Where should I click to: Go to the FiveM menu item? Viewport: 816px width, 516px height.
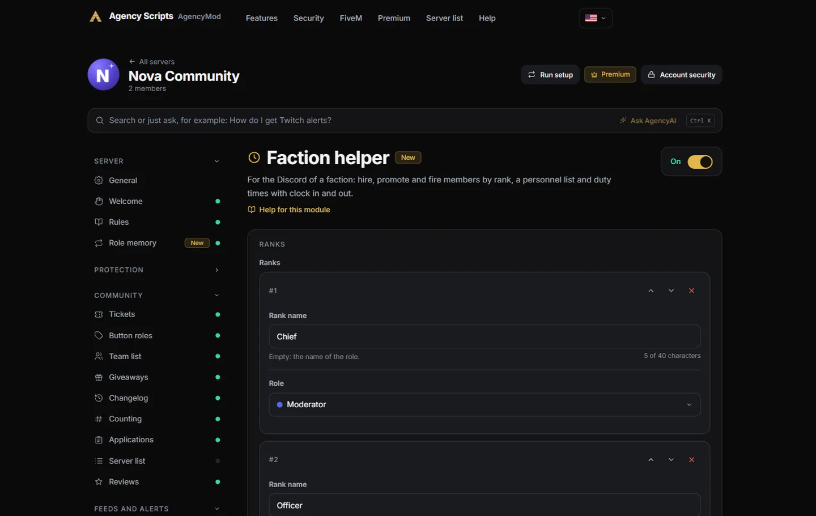tap(351, 18)
